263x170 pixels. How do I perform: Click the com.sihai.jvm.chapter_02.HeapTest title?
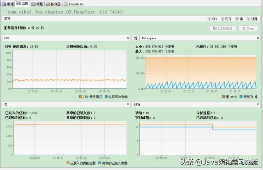tap(51, 12)
